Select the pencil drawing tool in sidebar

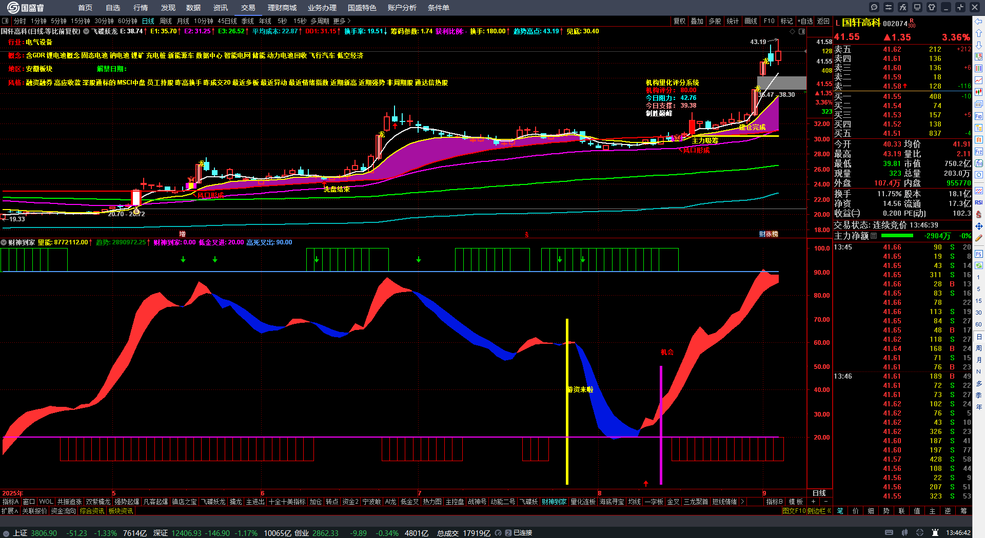pyautogui.click(x=979, y=238)
